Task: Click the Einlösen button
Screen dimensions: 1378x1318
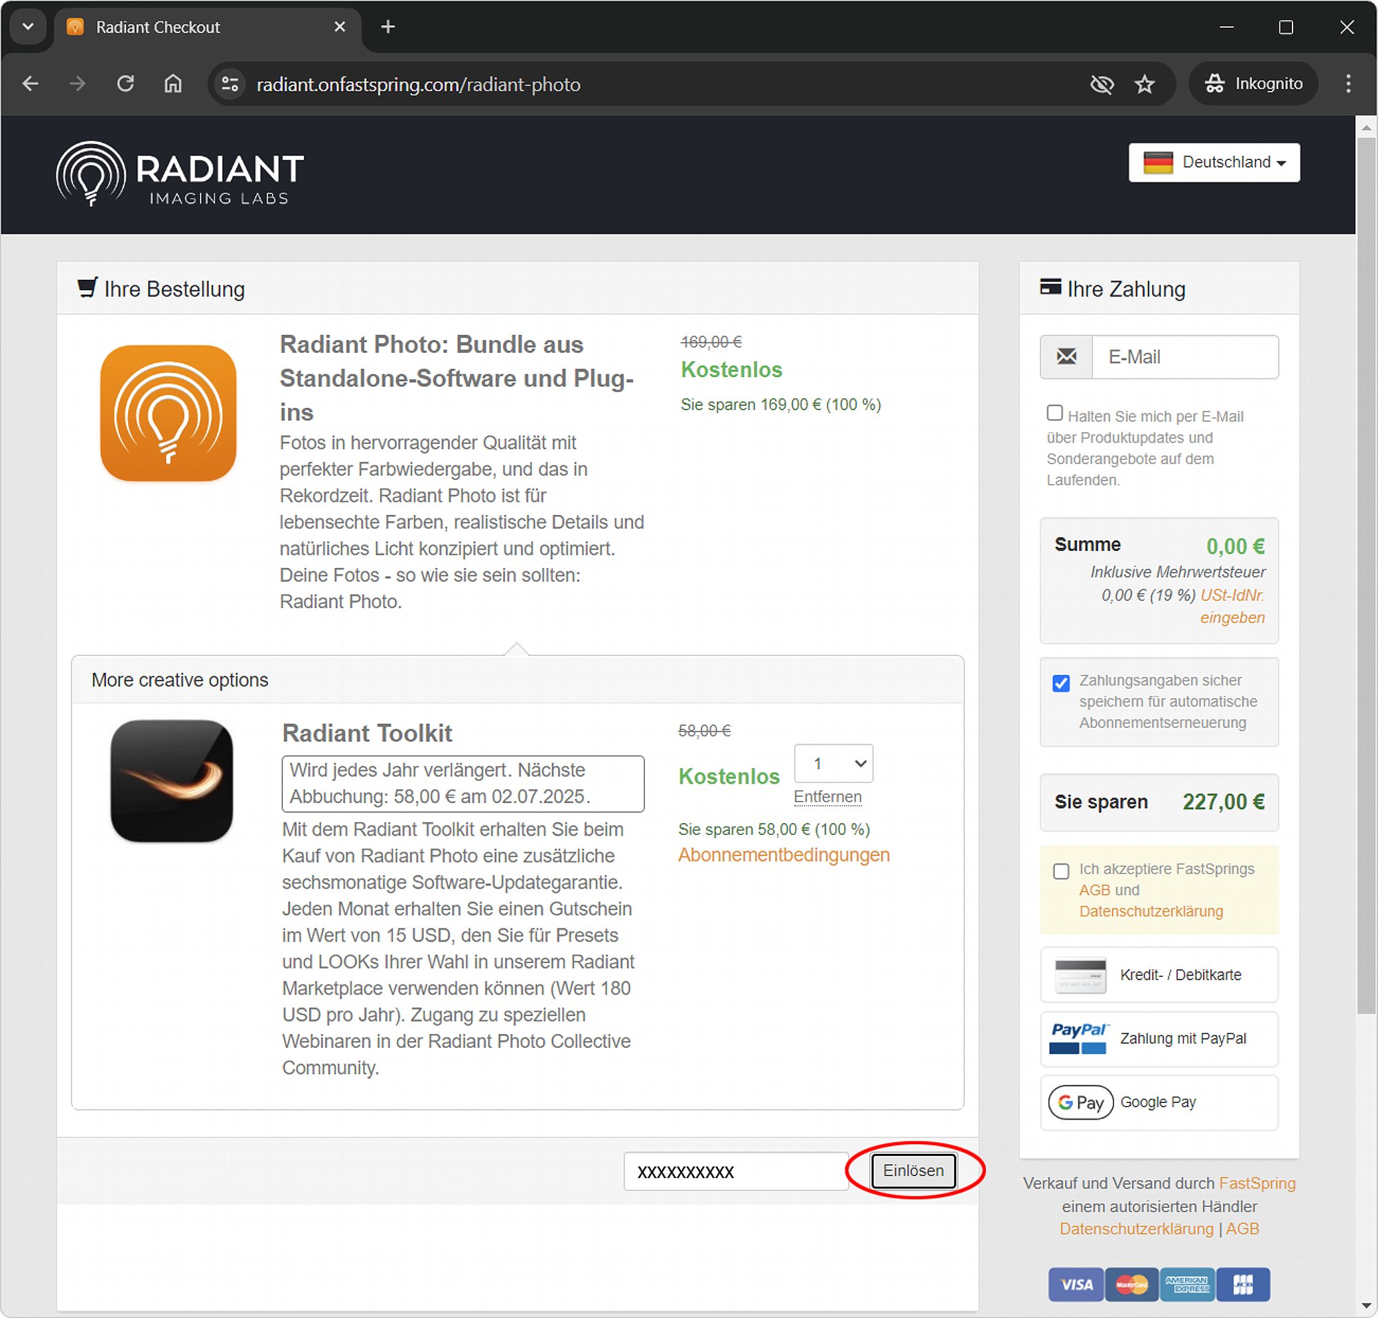Action: [x=913, y=1171]
